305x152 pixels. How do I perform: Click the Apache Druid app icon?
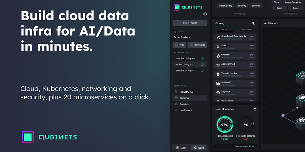pyautogui.click(x=218, y=65)
